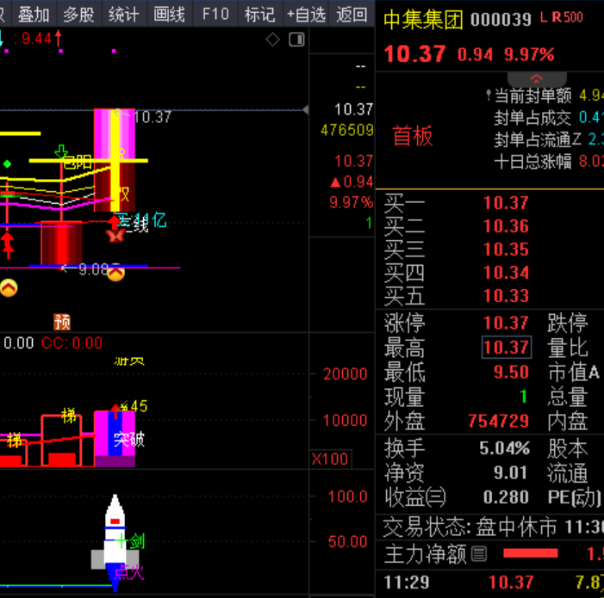604x598 pixels.
Task: Click the 买四 price 10.34
Action: [x=506, y=273]
